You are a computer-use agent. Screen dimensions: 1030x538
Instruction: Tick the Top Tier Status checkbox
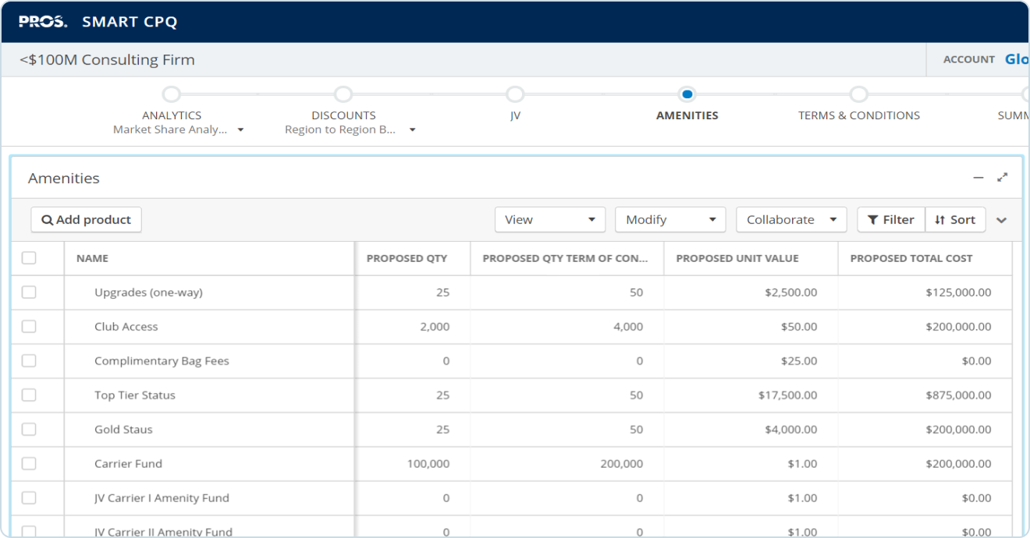pos(29,395)
